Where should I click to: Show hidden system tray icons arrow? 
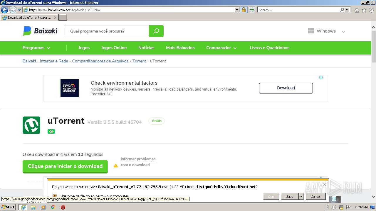point(328,207)
